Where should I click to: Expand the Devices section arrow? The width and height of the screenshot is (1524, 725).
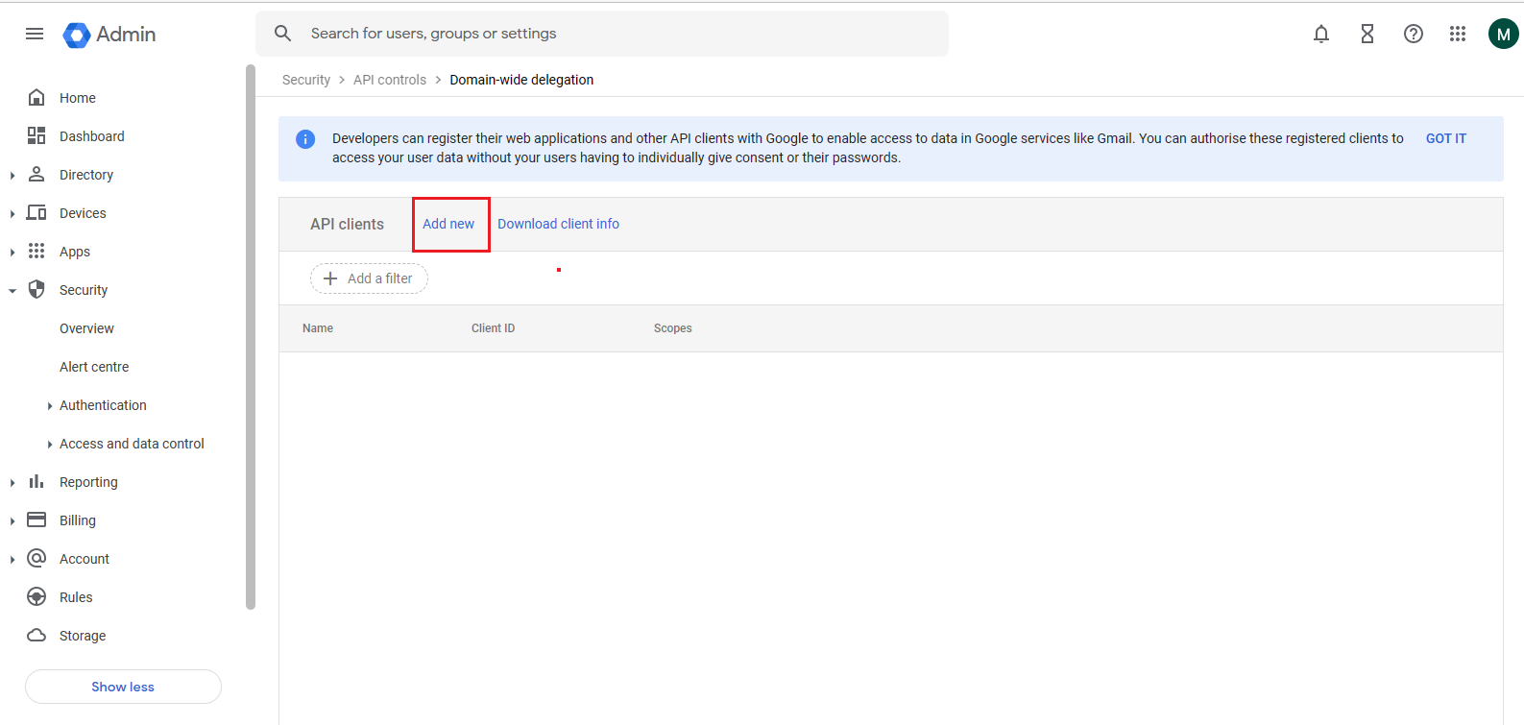[x=12, y=213]
